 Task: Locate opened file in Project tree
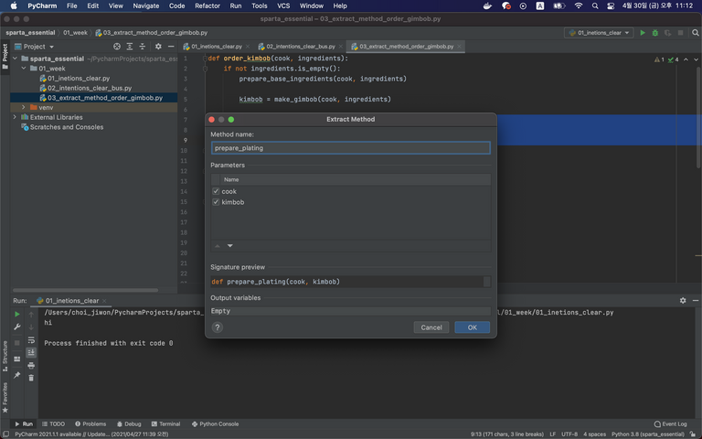tap(117, 47)
